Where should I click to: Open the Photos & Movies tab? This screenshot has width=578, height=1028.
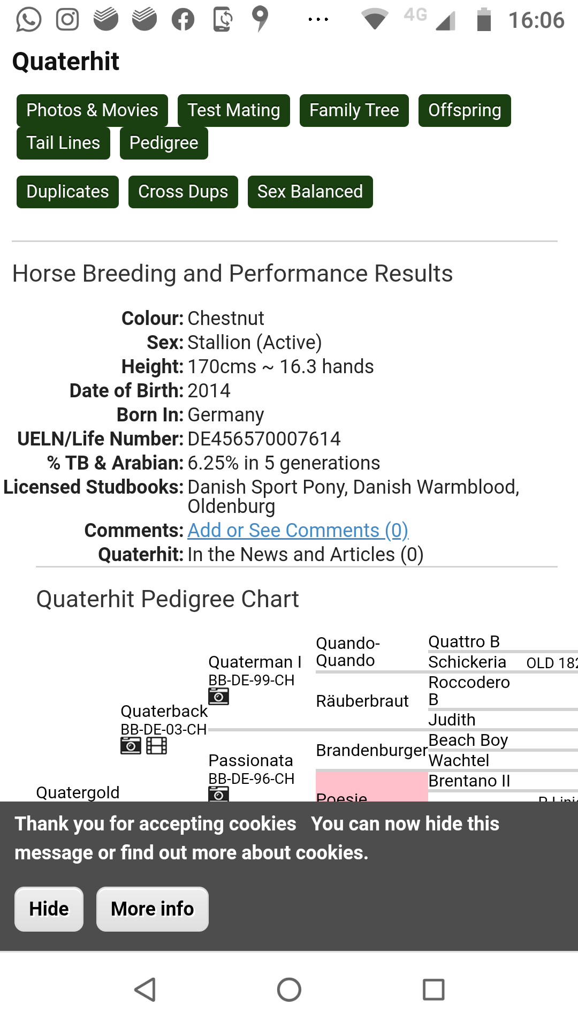(92, 110)
